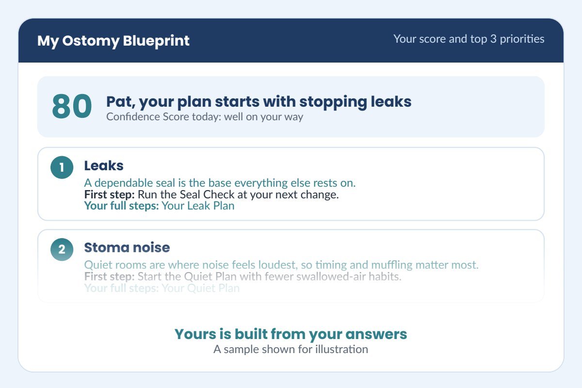
Task: Click the My Ostomy Blueprint title
Action: tap(113, 41)
